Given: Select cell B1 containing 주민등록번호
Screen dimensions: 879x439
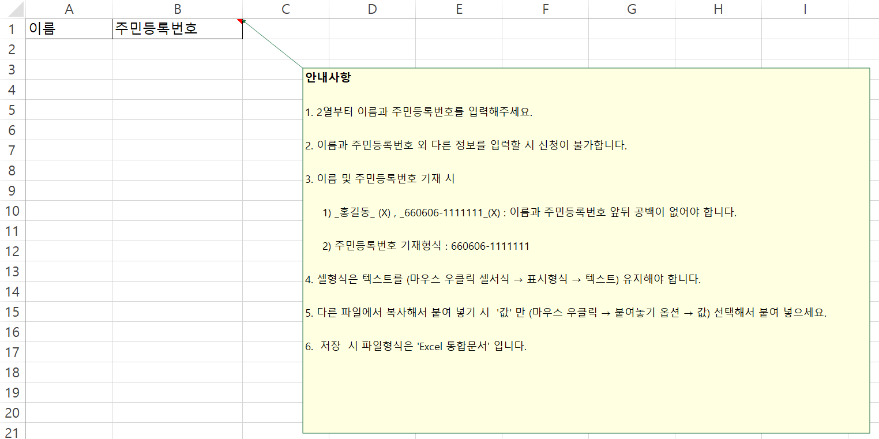Looking at the screenshot, I should tap(176, 29).
